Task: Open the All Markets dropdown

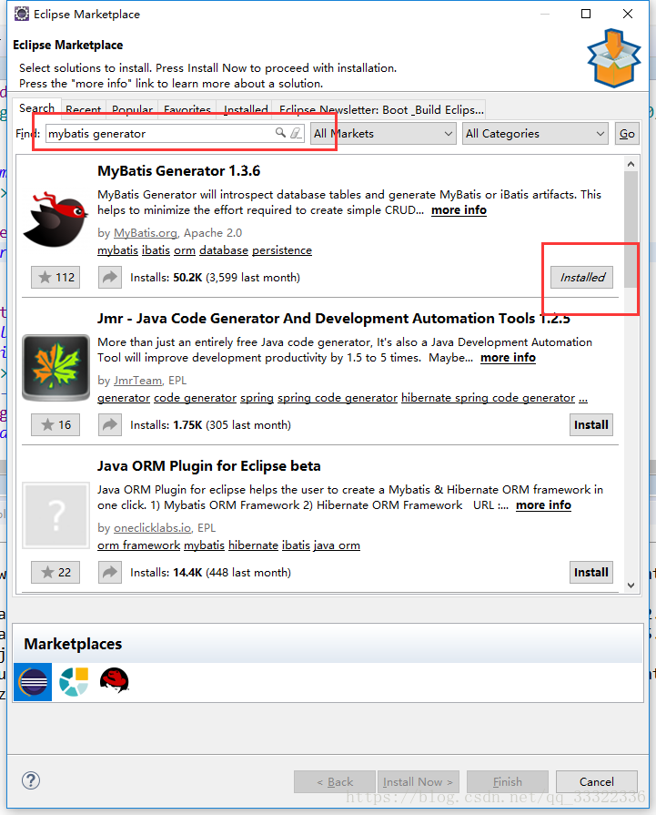Action: pos(383,134)
